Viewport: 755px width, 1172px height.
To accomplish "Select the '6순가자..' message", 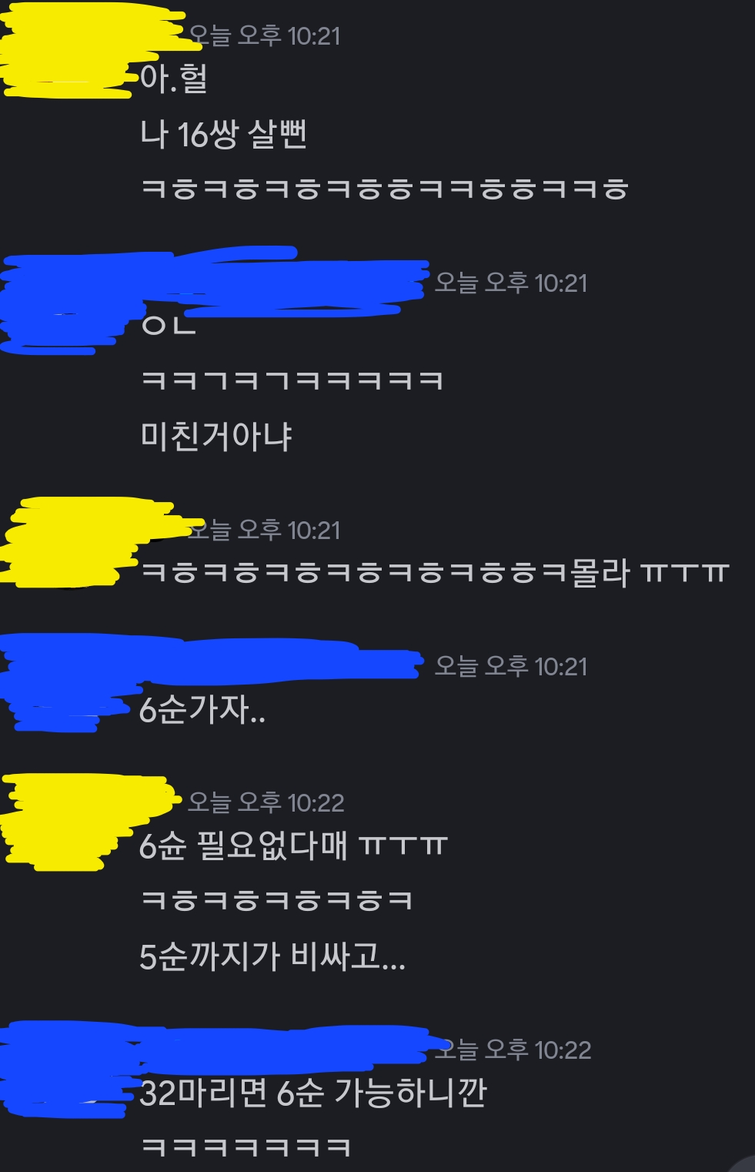I will point(202,709).
